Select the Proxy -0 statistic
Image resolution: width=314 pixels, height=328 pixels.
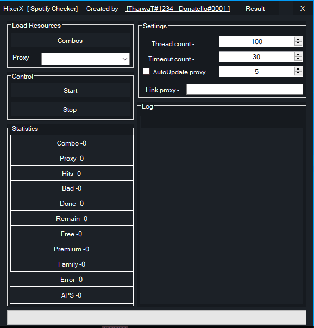click(x=72, y=158)
